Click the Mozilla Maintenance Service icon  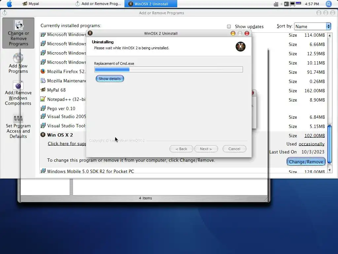(x=43, y=81)
